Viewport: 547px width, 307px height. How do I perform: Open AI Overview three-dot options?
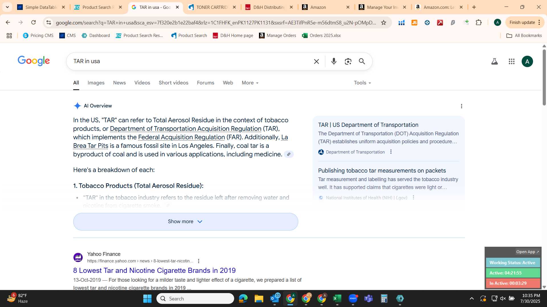(462, 106)
